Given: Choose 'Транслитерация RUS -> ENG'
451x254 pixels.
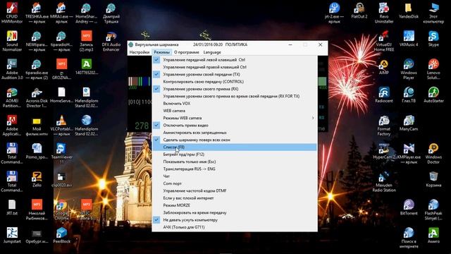Looking at the screenshot, I should [235, 169].
